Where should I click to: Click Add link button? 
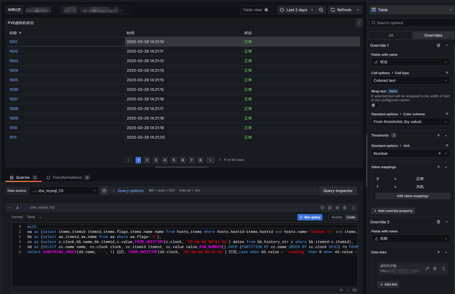388,284
